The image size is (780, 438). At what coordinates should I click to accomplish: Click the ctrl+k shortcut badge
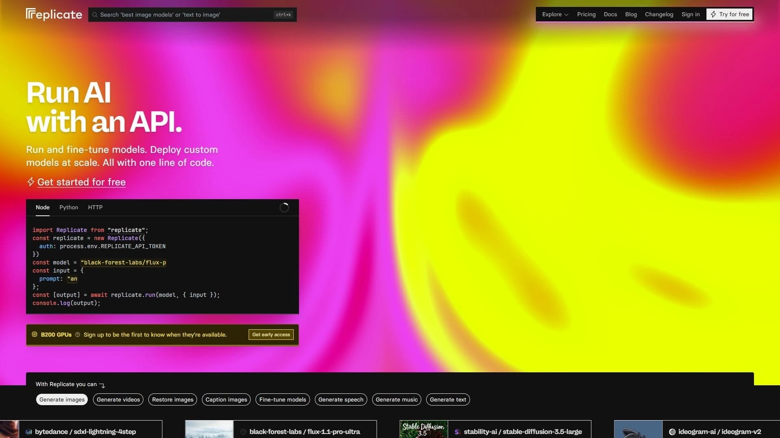coord(283,15)
